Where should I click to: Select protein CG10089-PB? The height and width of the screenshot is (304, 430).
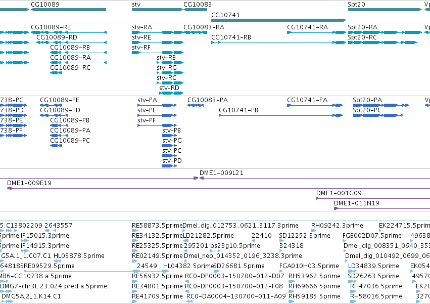(x=59, y=125)
